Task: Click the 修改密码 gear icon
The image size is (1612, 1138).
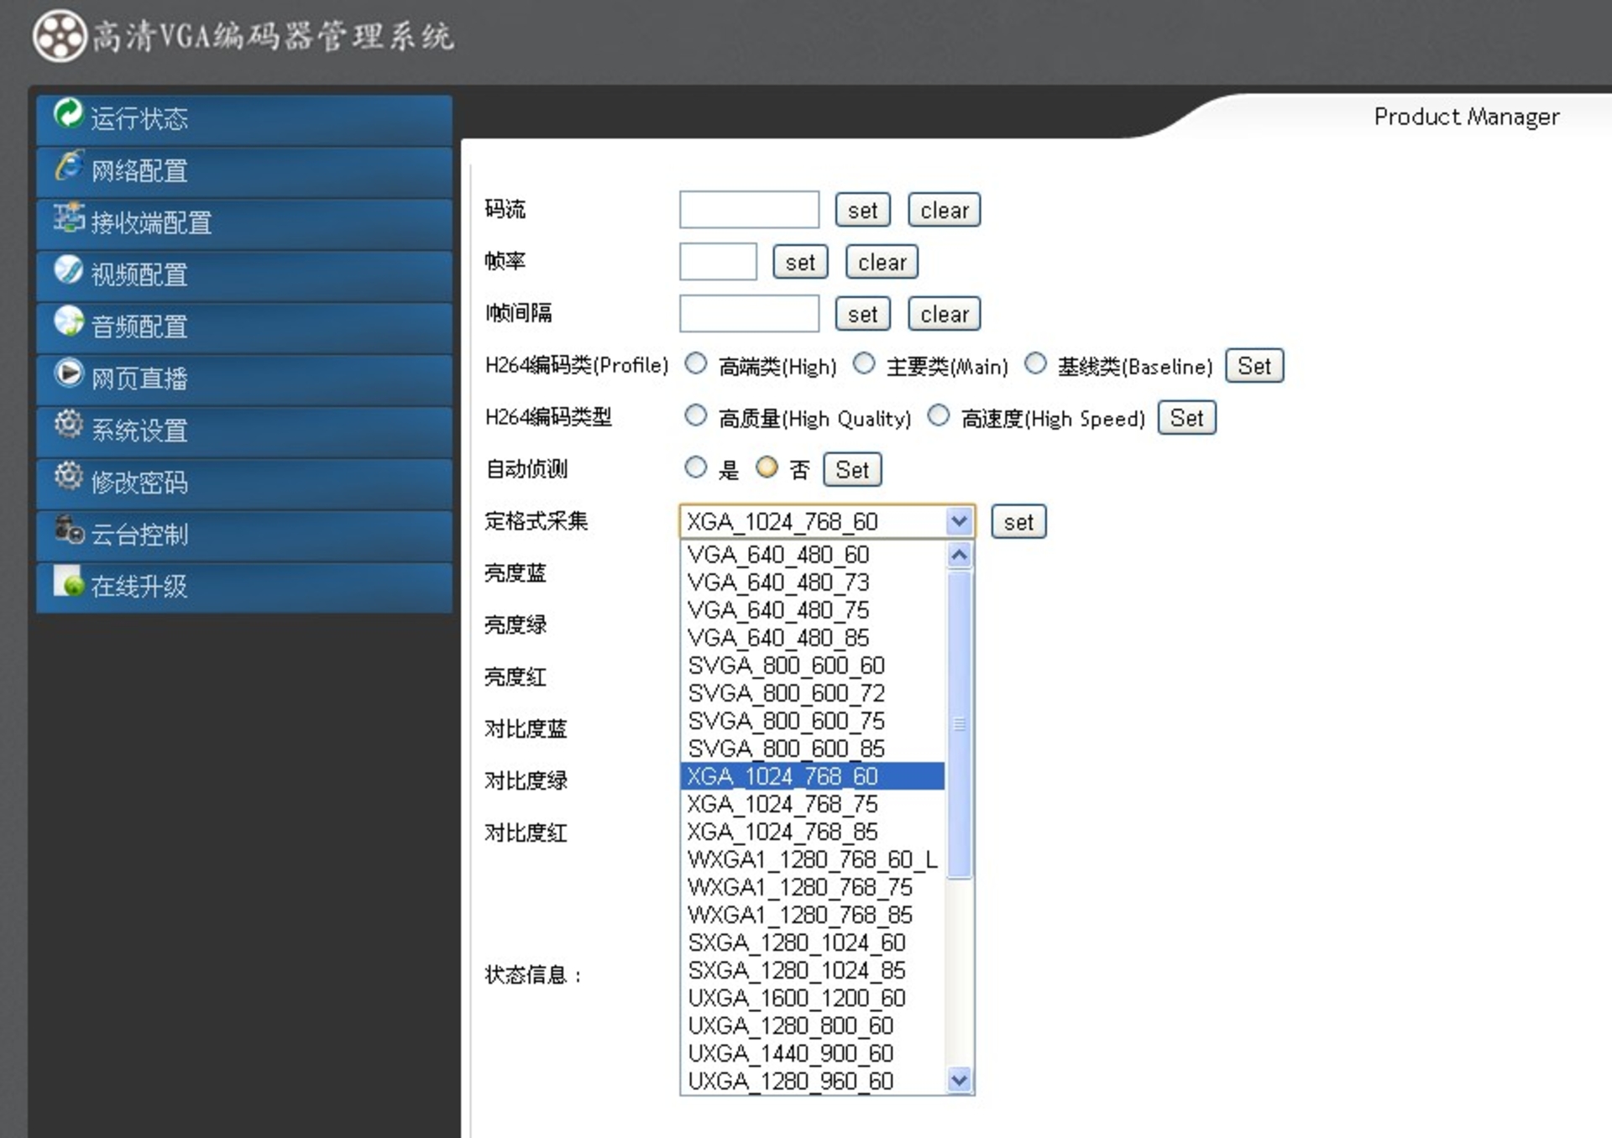Action: point(69,477)
